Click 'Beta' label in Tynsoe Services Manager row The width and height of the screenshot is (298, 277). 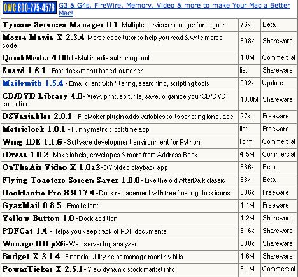coord(269,24)
